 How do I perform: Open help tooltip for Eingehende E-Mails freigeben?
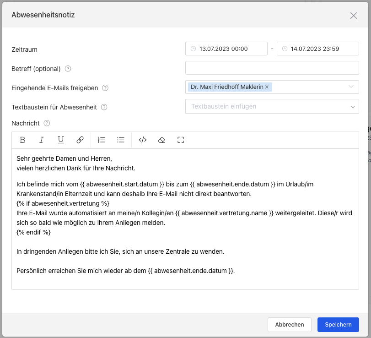pyautogui.click(x=105, y=88)
